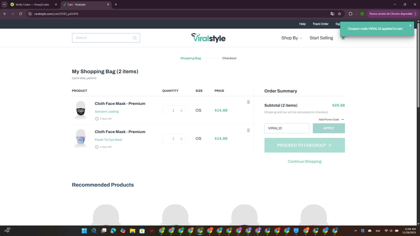Open volume tray icon

click(391, 231)
